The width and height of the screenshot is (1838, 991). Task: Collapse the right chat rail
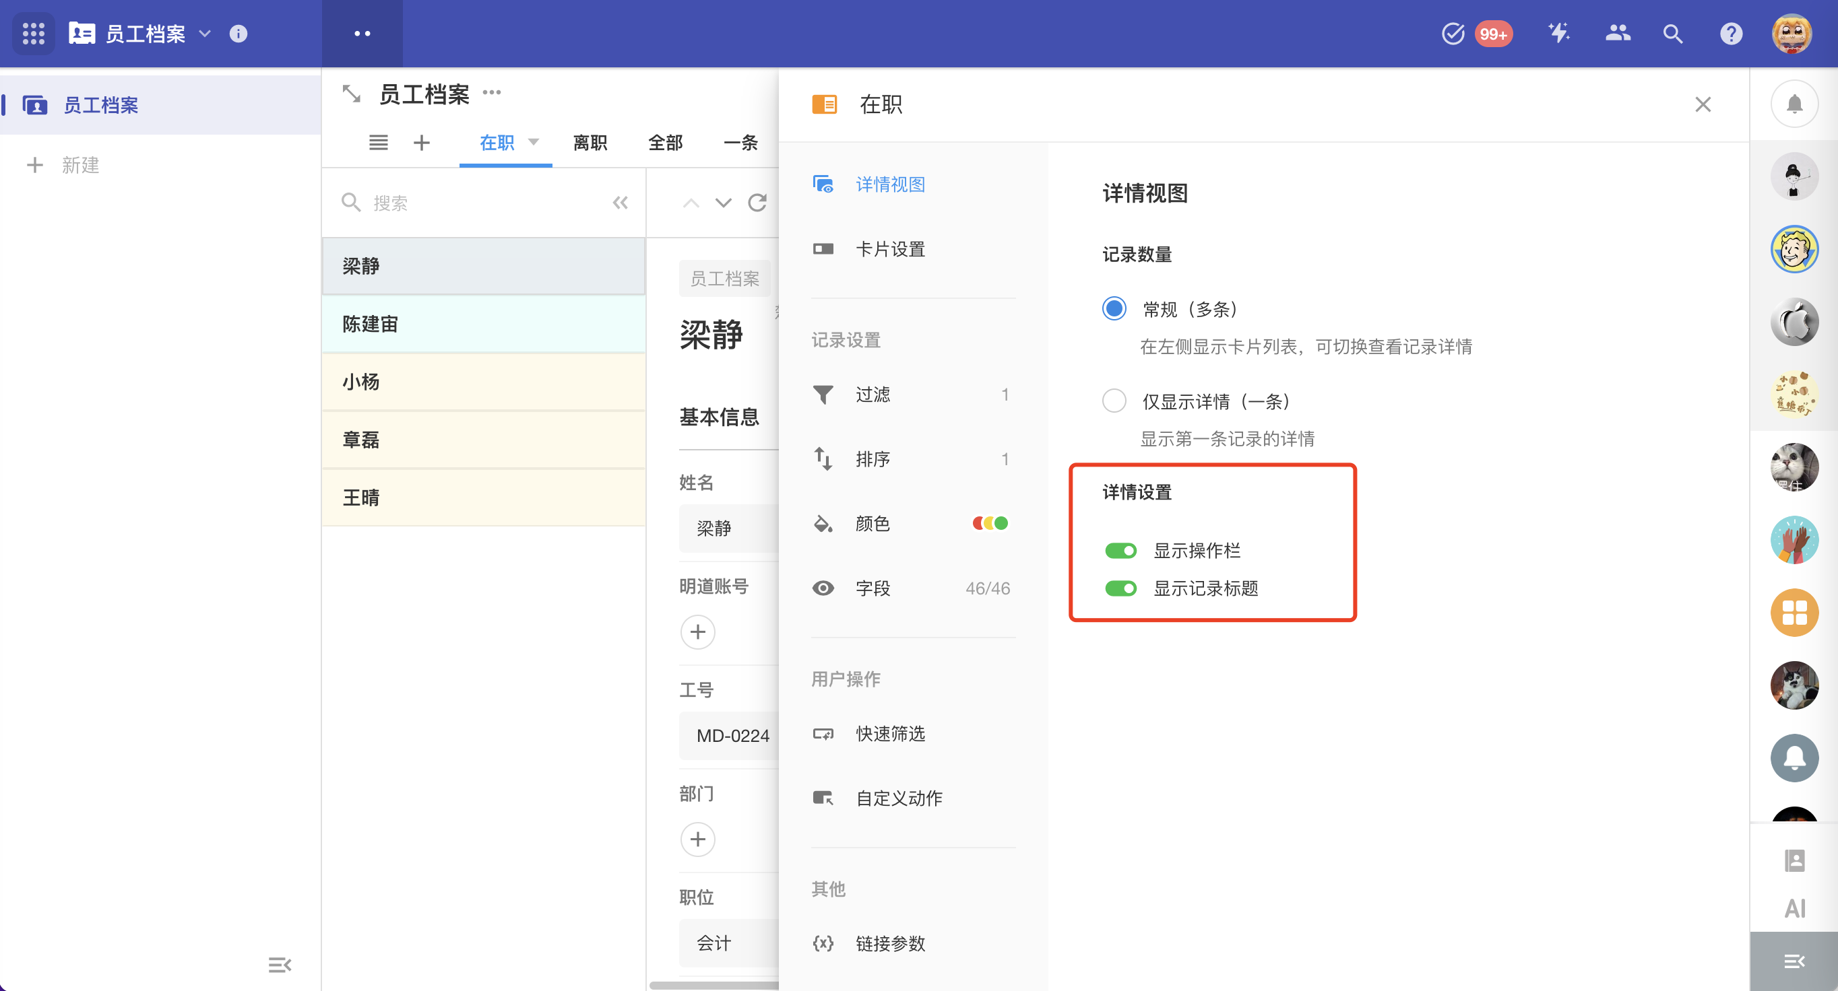tap(1794, 961)
